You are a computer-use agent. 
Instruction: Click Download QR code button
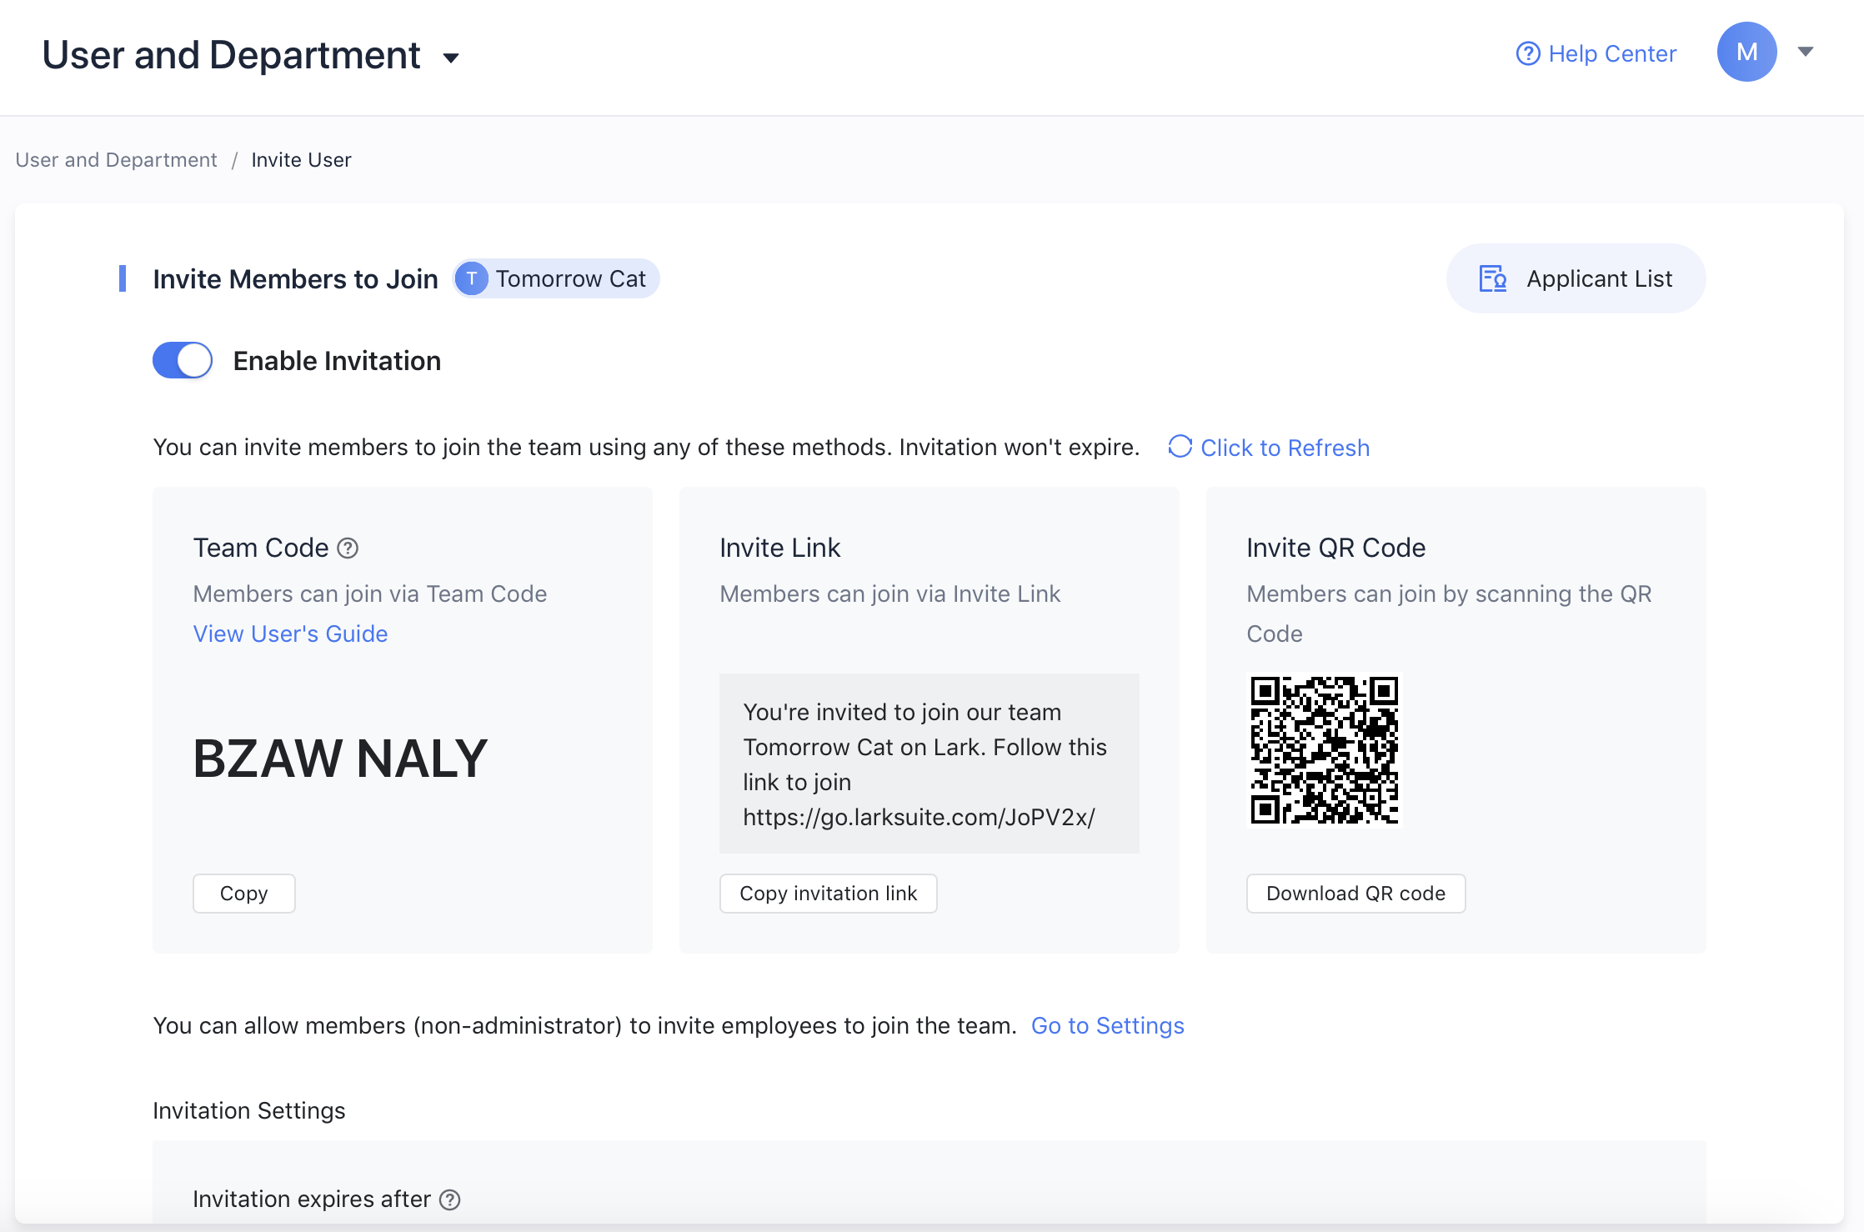1355,894
